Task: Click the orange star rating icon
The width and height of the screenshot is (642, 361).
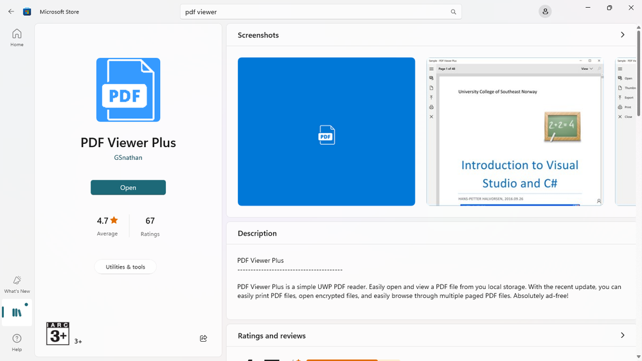Action: 114,220
